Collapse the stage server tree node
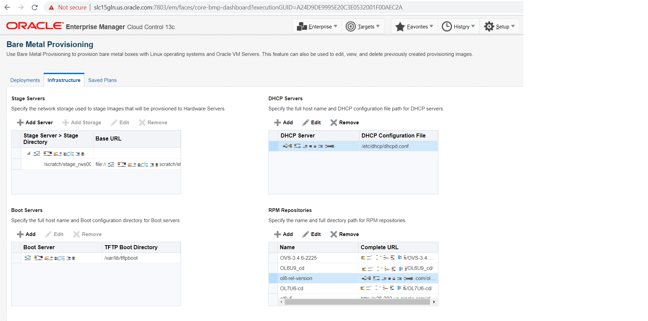The image size is (648, 321). click(x=29, y=153)
